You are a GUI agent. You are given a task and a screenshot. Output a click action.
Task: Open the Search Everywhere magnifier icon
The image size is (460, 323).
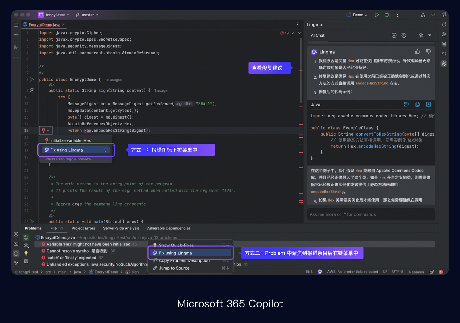[x=433, y=15]
